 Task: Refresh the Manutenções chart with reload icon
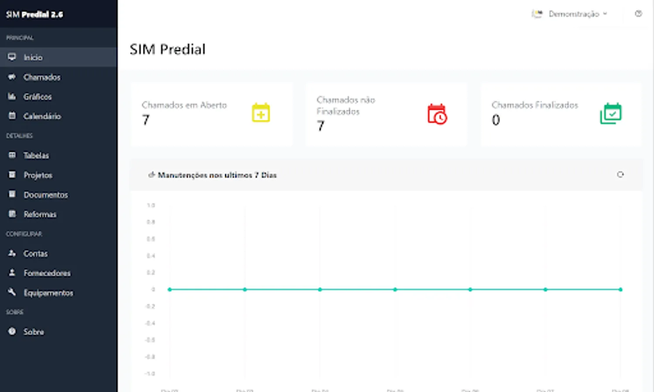pyautogui.click(x=620, y=175)
